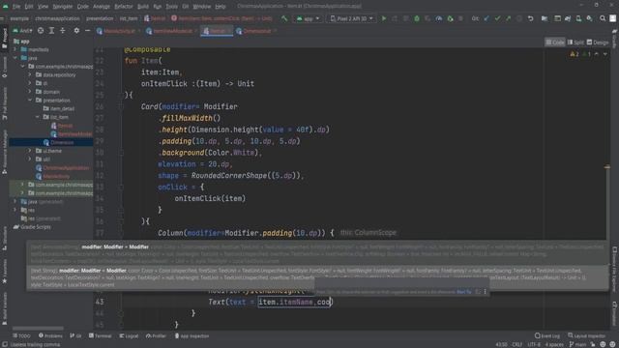
Task: Click the warnings count indicator
Action: pyautogui.click(x=575, y=54)
